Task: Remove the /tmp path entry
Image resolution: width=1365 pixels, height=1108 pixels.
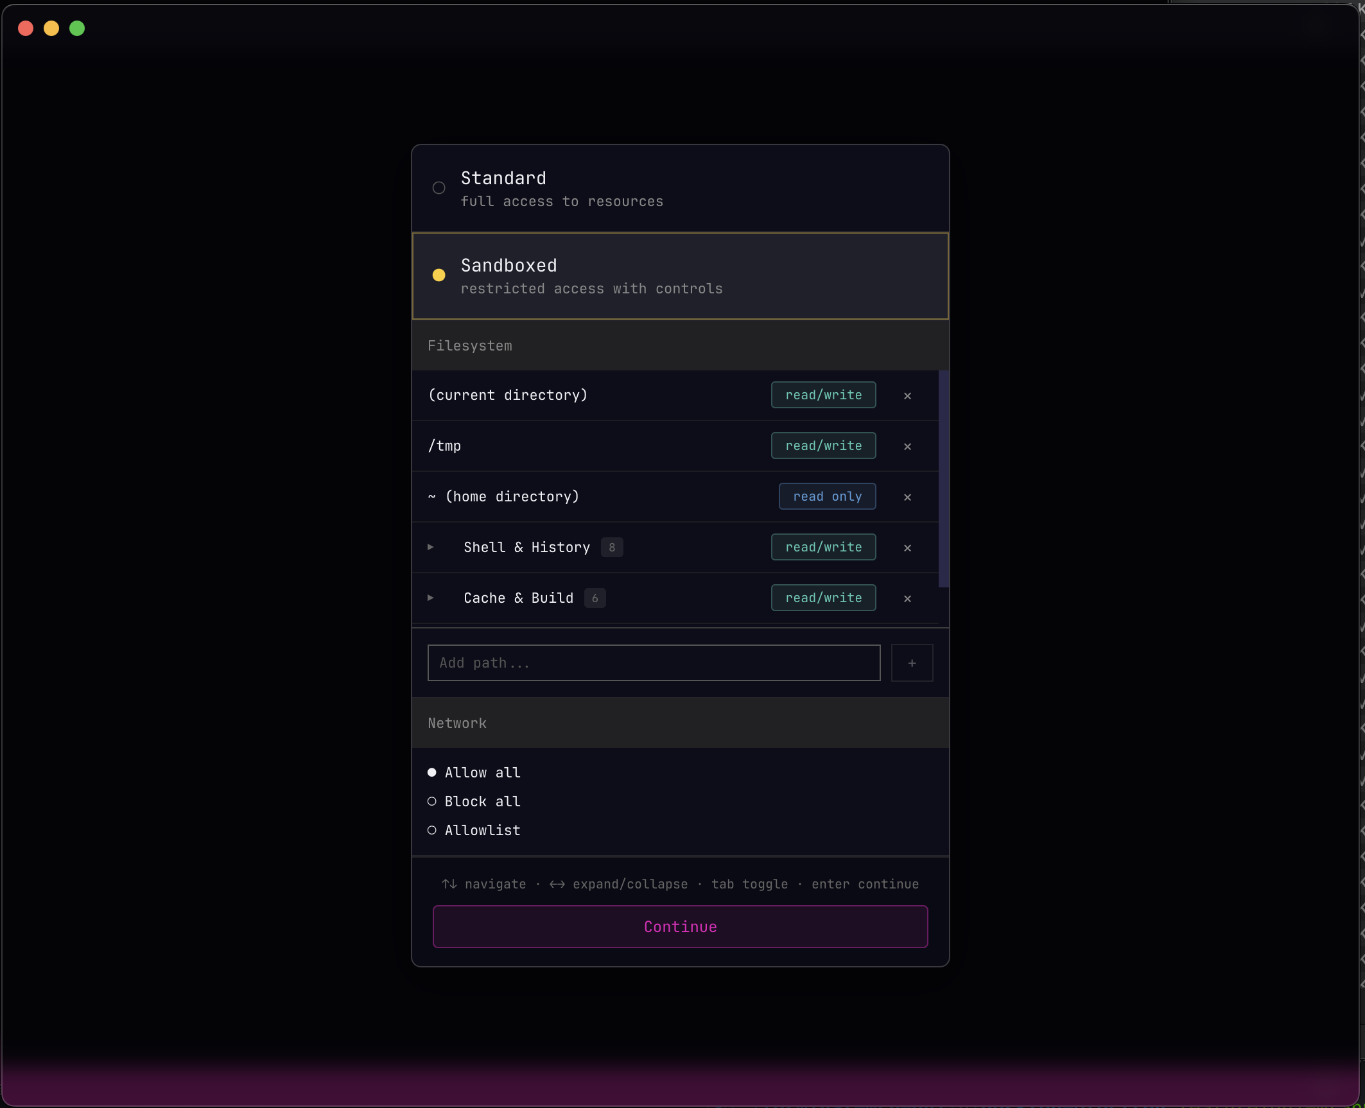Action: coord(907,446)
